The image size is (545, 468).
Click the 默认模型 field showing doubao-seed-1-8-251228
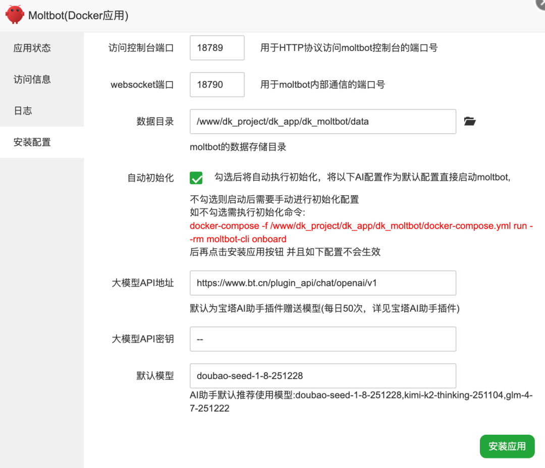point(322,375)
